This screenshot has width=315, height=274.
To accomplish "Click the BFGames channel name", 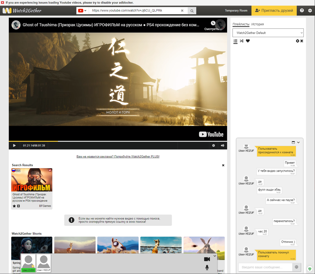I will tap(45, 206).
